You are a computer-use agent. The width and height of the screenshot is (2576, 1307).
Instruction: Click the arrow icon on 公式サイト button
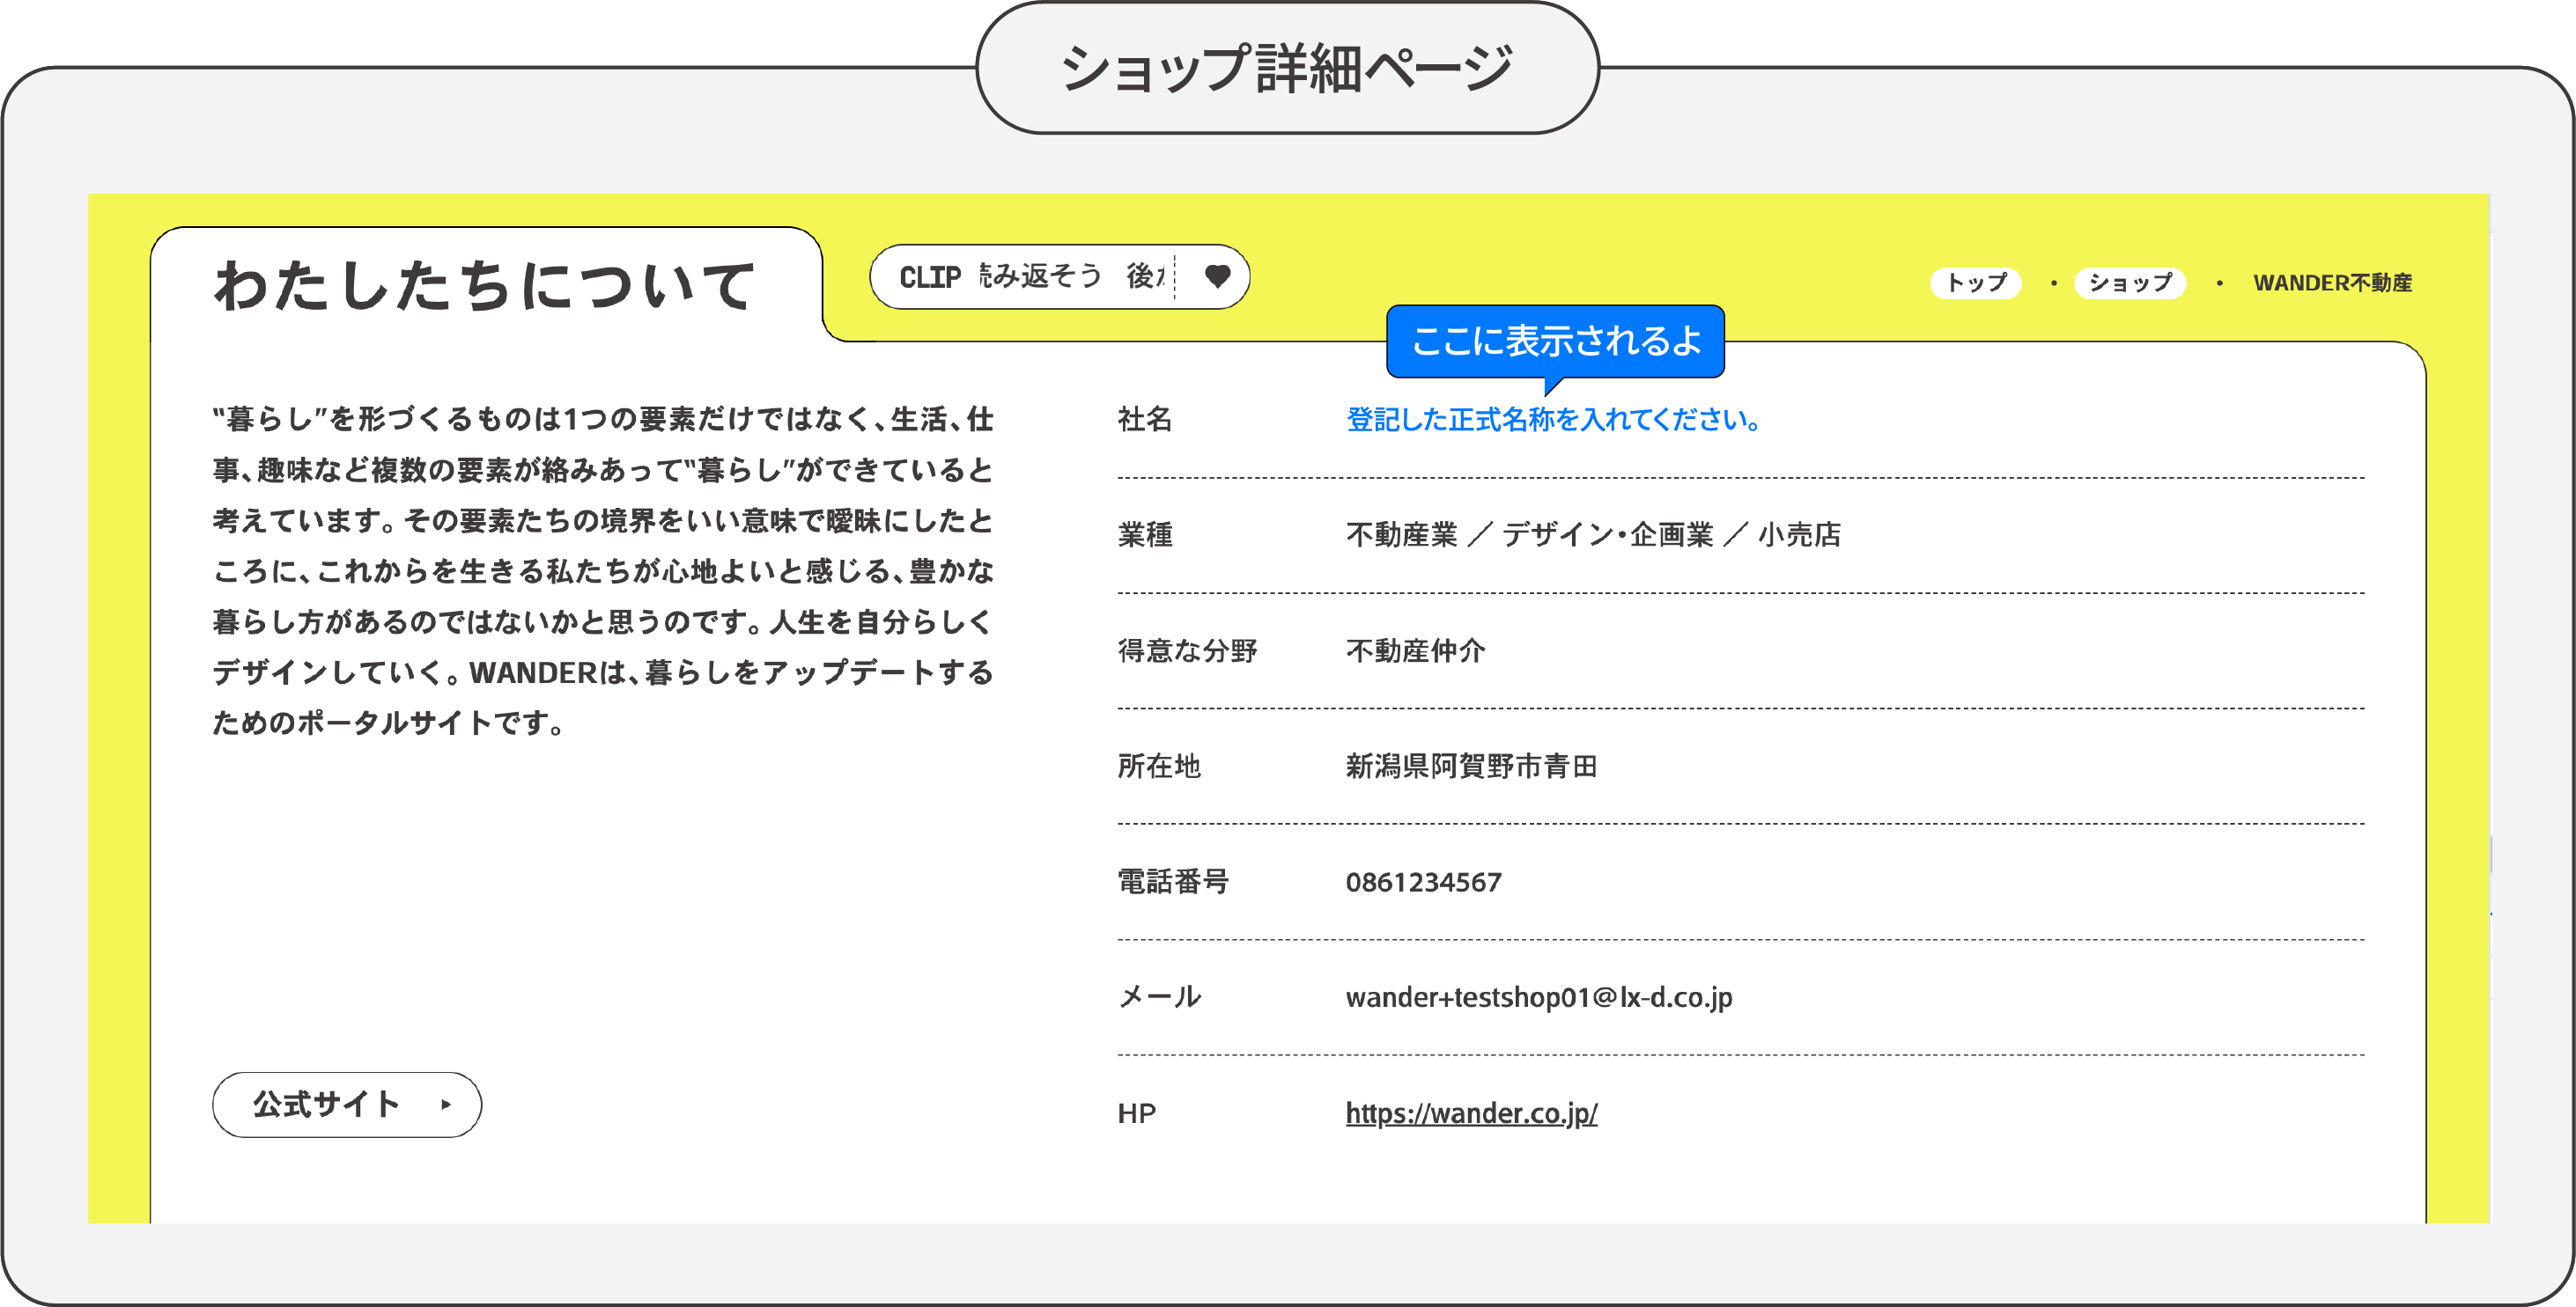(x=446, y=1105)
